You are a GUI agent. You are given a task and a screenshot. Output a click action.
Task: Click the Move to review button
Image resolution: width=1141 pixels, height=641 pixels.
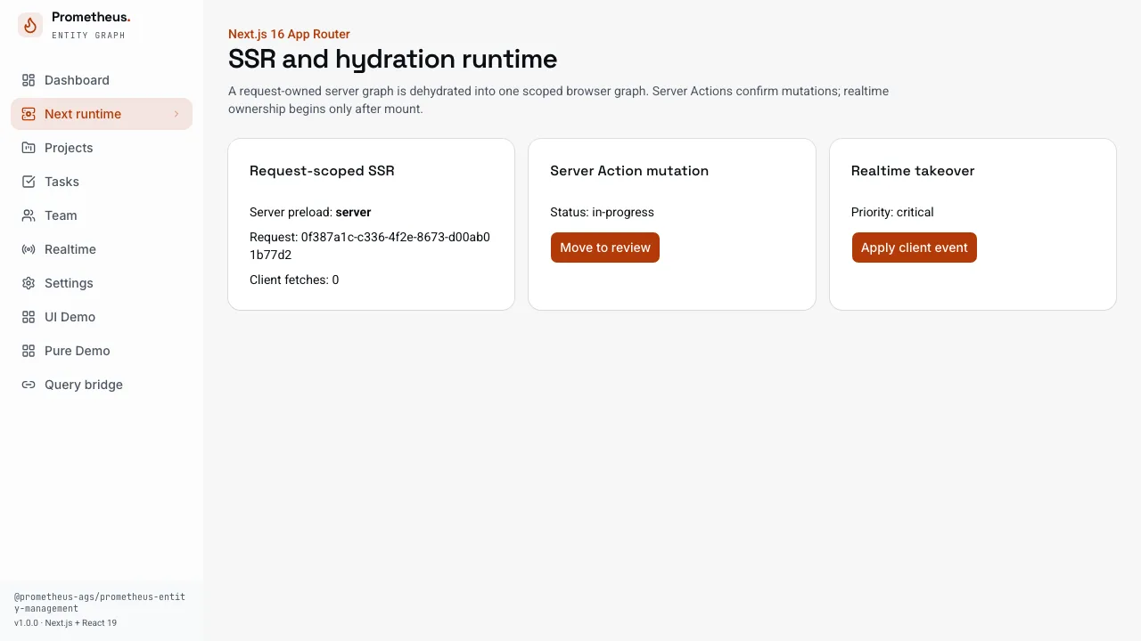pyautogui.click(x=605, y=247)
